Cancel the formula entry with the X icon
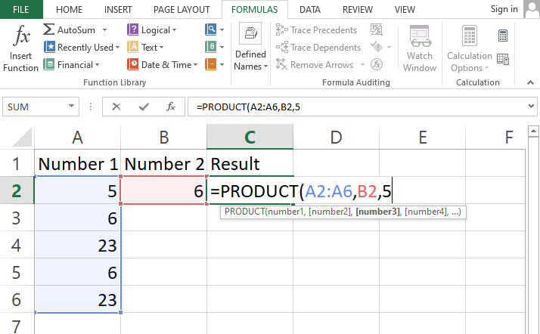 click(x=116, y=107)
